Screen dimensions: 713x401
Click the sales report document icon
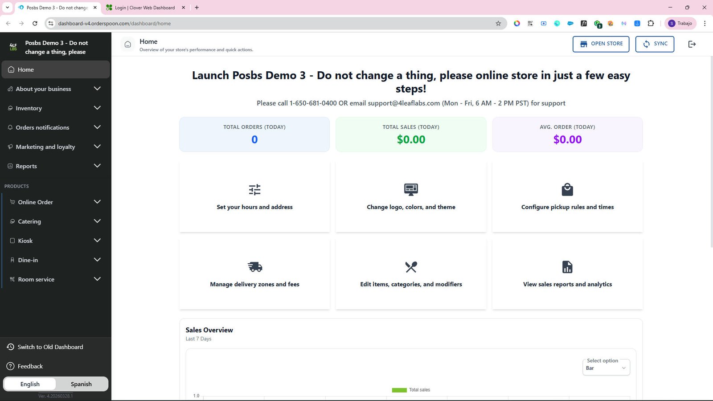tap(567, 267)
